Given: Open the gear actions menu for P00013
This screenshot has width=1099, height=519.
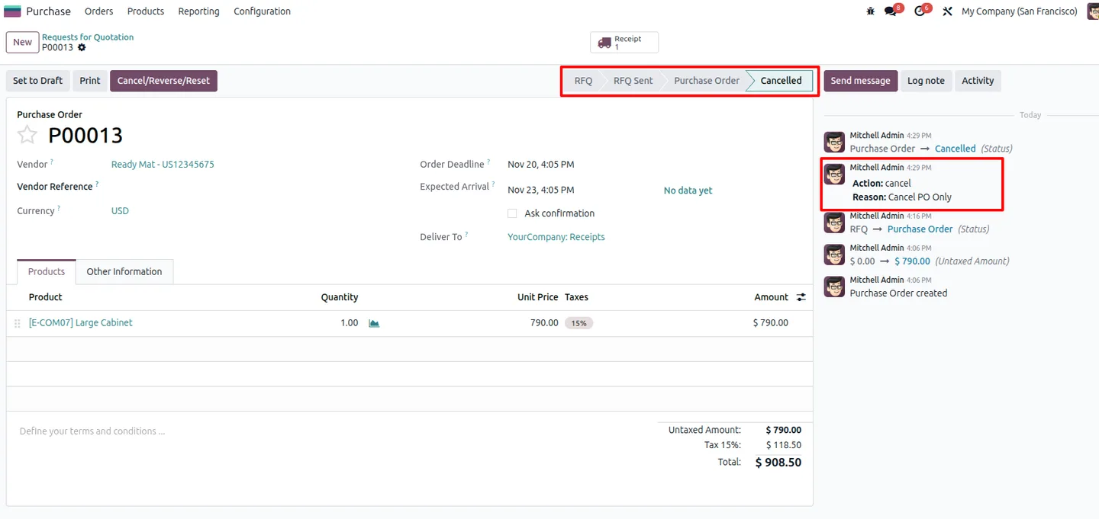Looking at the screenshot, I should [82, 47].
